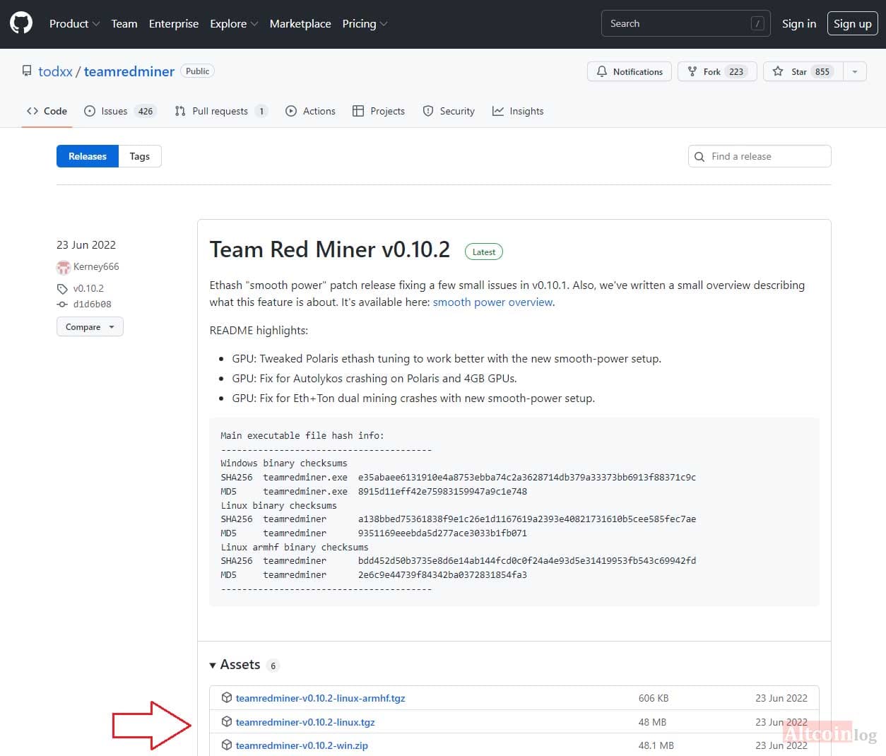Click the Find a release field
886x756 pixels.
[x=760, y=156]
